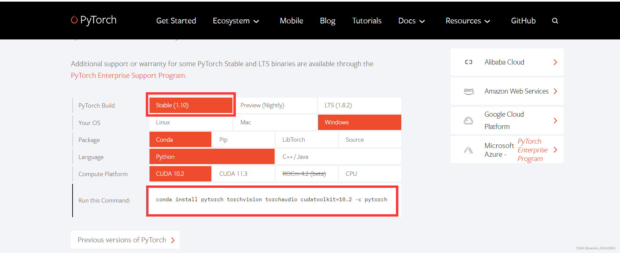Go to the Blog page
This screenshot has height=253, width=620.
(x=328, y=21)
